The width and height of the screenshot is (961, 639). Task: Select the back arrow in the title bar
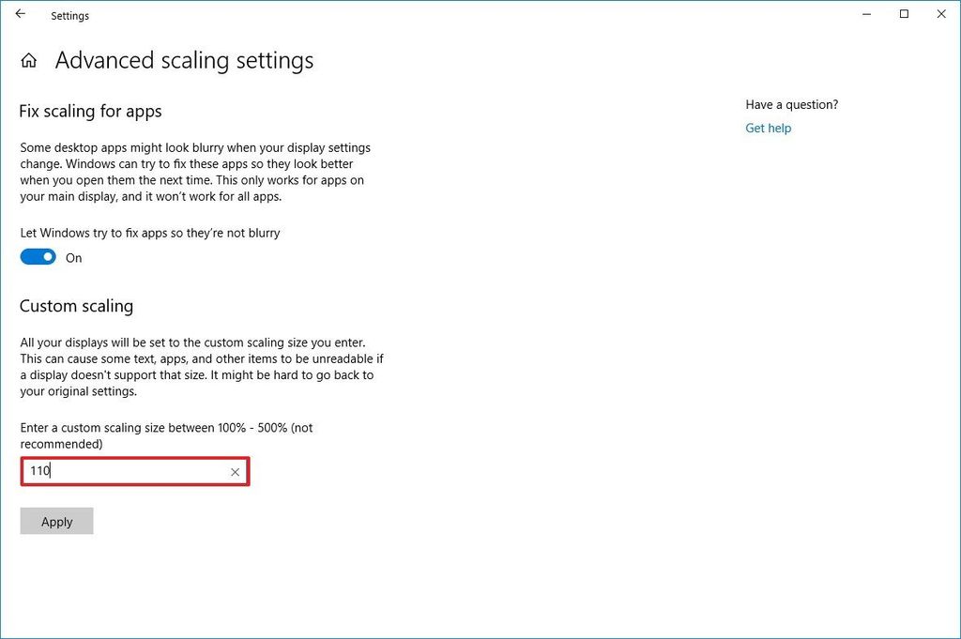pyautogui.click(x=20, y=14)
